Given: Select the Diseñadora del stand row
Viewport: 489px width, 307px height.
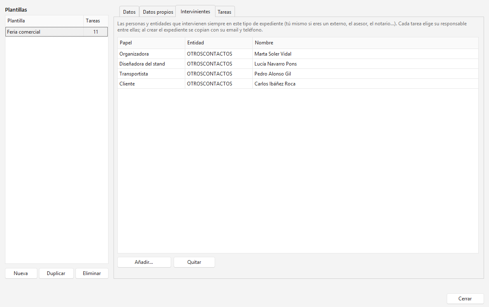Looking at the screenshot, I should (x=298, y=64).
